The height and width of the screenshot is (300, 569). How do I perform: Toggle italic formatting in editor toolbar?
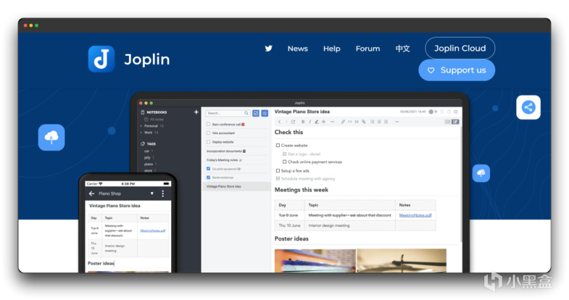click(x=310, y=122)
